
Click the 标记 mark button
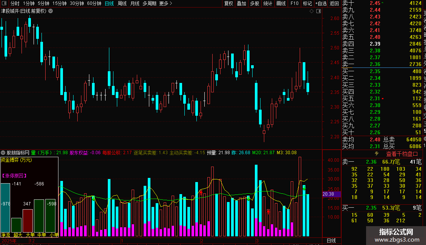point(307,3)
